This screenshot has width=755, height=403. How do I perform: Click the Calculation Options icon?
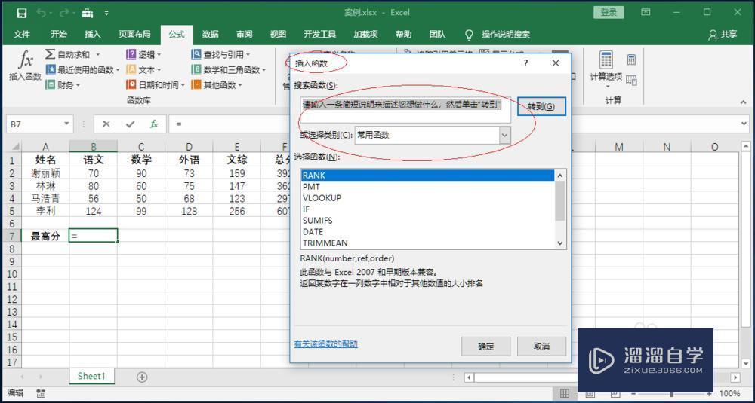pos(606,60)
